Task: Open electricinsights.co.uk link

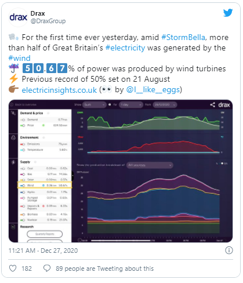Action: (x=59, y=90)
